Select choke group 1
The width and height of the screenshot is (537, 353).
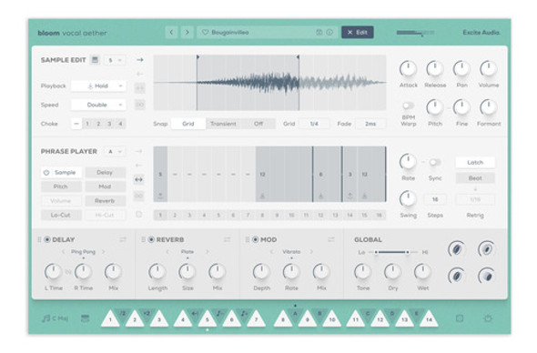(87, 124)
